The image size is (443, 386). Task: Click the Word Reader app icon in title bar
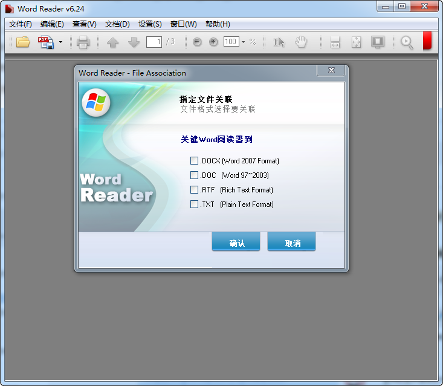click(9, 8)
